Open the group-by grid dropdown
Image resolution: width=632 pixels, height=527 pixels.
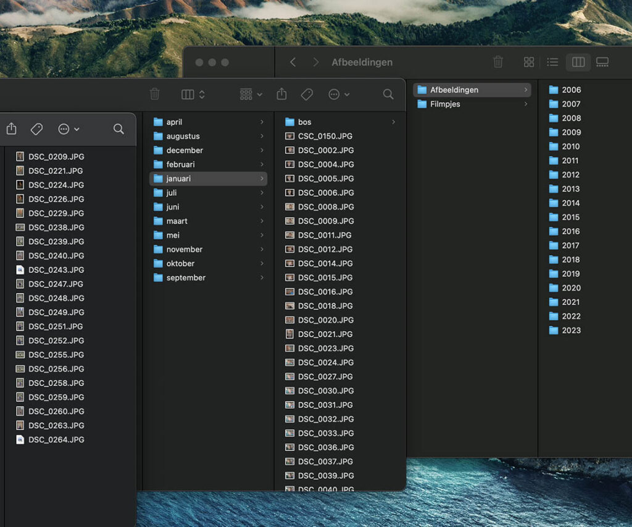tap(251, 94)
